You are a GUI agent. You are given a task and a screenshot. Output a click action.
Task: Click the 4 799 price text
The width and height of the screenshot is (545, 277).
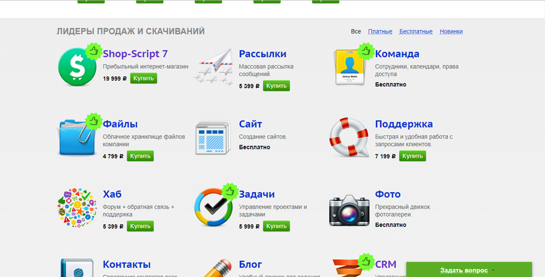(113, 156)
